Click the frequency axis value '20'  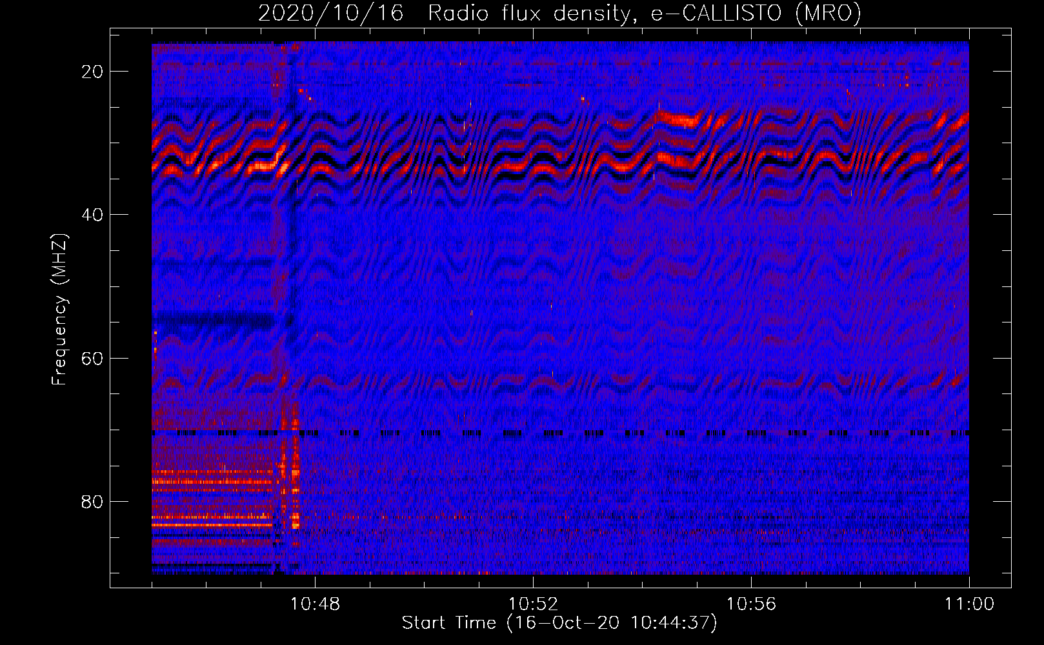pyautogui.click(x=93, y=72)
